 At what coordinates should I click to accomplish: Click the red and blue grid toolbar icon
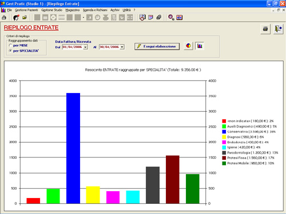[x=179, y=18]
